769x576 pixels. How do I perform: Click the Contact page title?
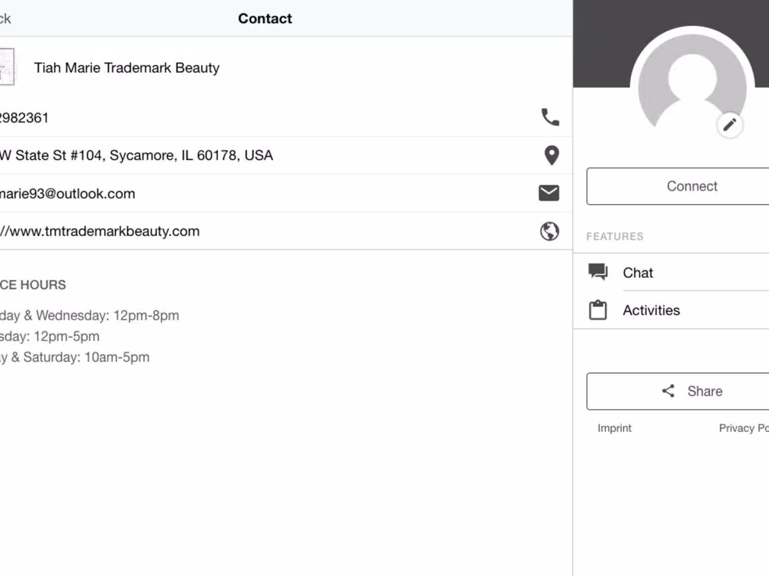coord(265,19)
